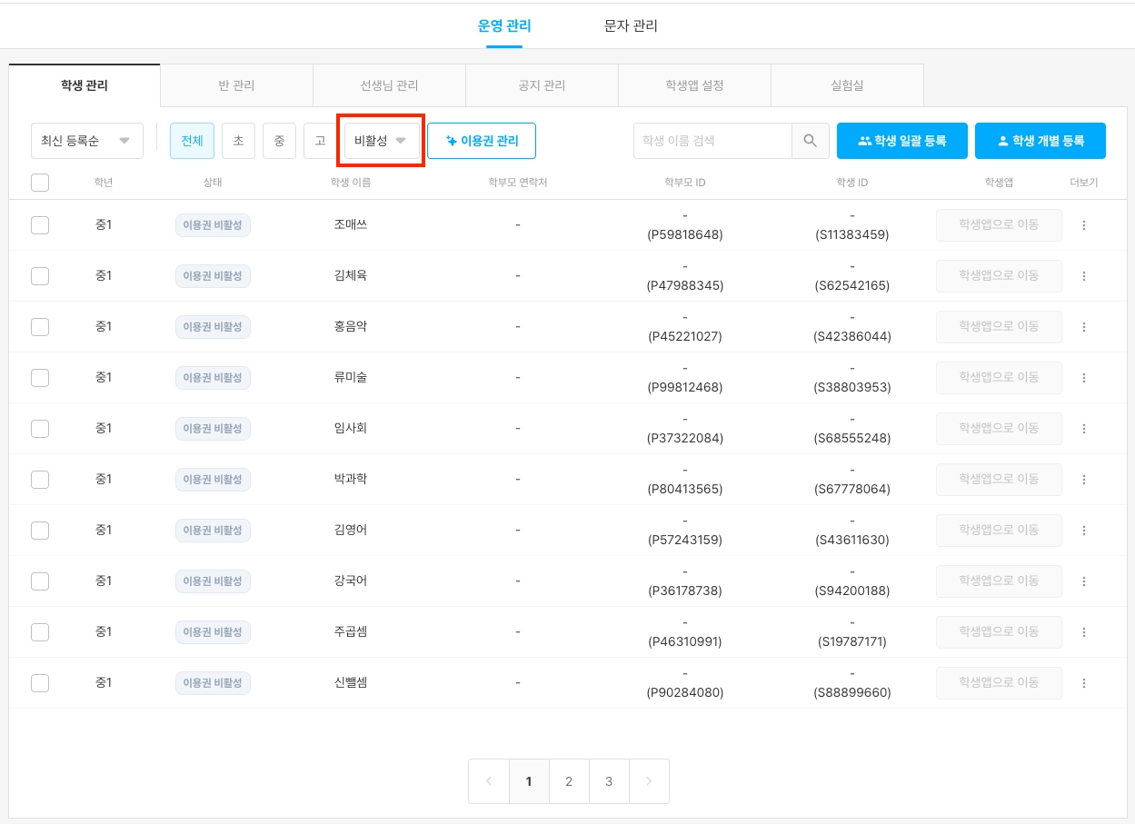The height and width of the screenshot is (824, 1135).
Task: Go to page 3
Action: [609, 781]
